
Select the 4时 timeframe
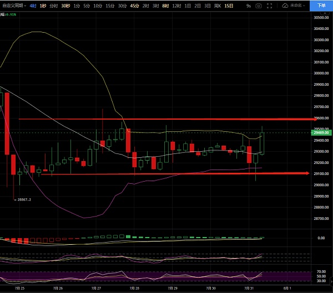click(x=33, y=5)
